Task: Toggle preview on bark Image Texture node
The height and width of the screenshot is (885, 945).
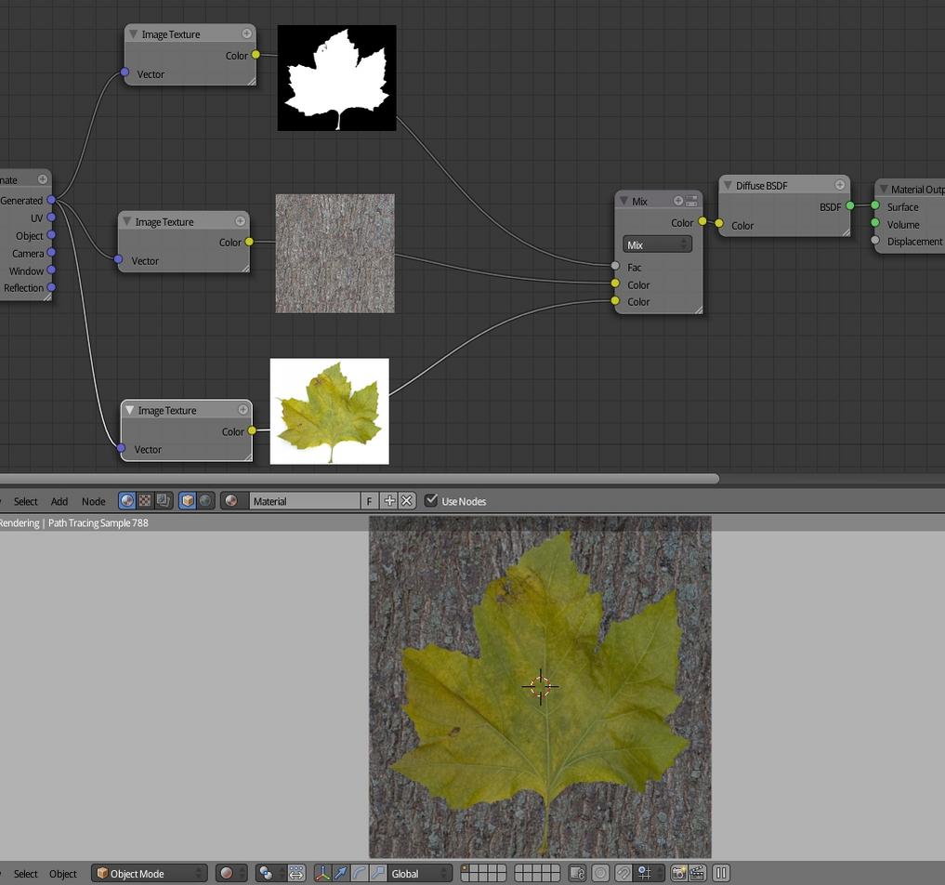Action: (240, 220)
